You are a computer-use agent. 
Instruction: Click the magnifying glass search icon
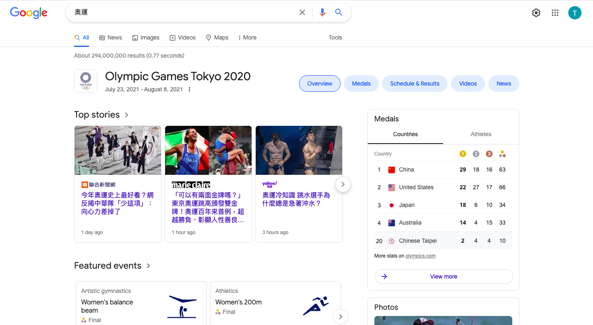point(339,12)
